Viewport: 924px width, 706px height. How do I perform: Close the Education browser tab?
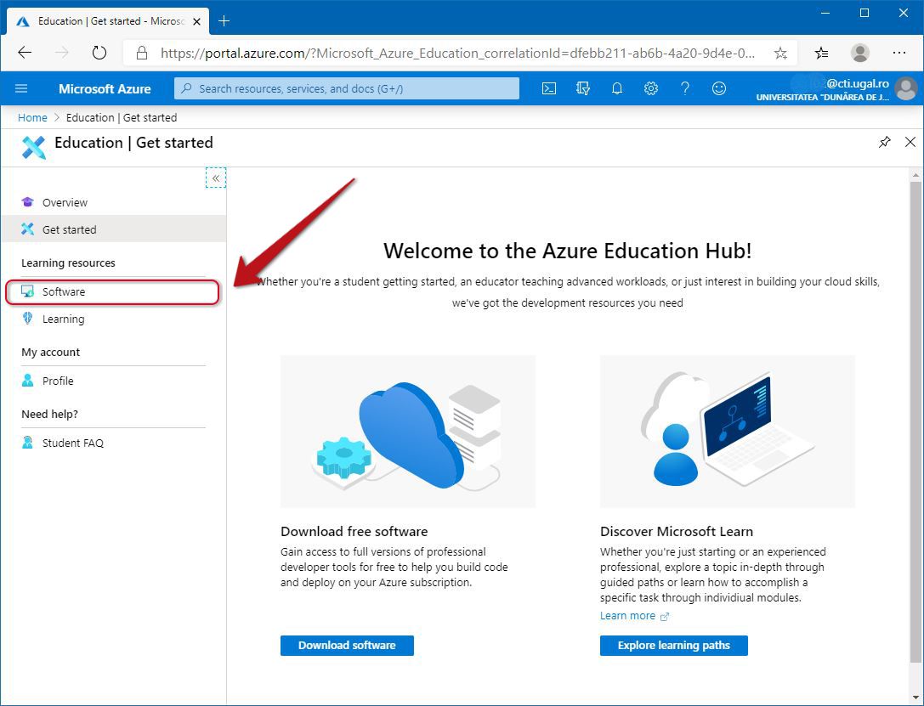coord(197,21)
